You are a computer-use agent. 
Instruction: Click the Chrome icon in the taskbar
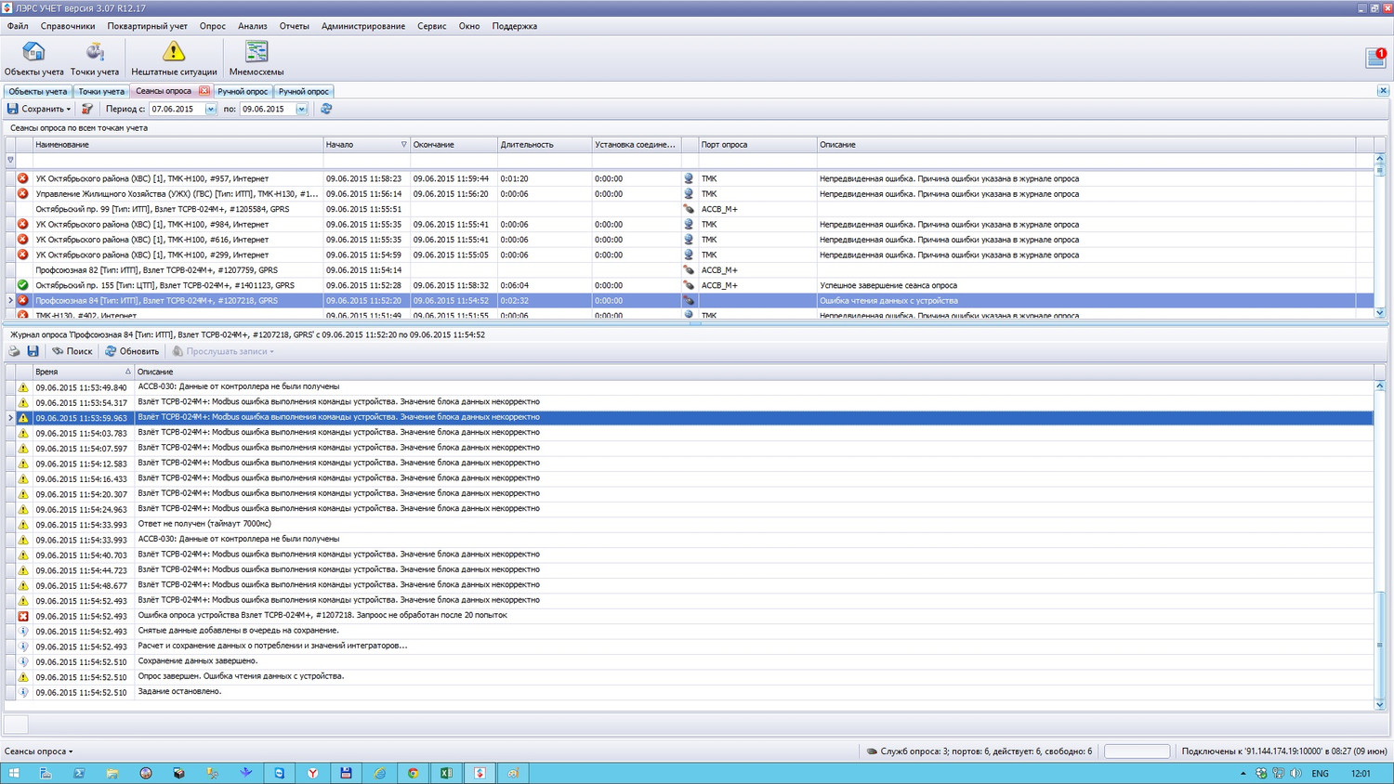(x=413, y=773)
